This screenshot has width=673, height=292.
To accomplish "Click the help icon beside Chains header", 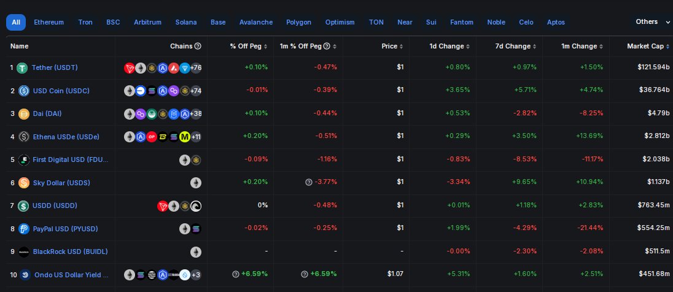I will click(x=198, y=46).
